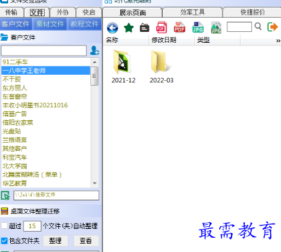Select the 教程文件 sub-tab
Screen dimensions: 281x252
(84, 24)
